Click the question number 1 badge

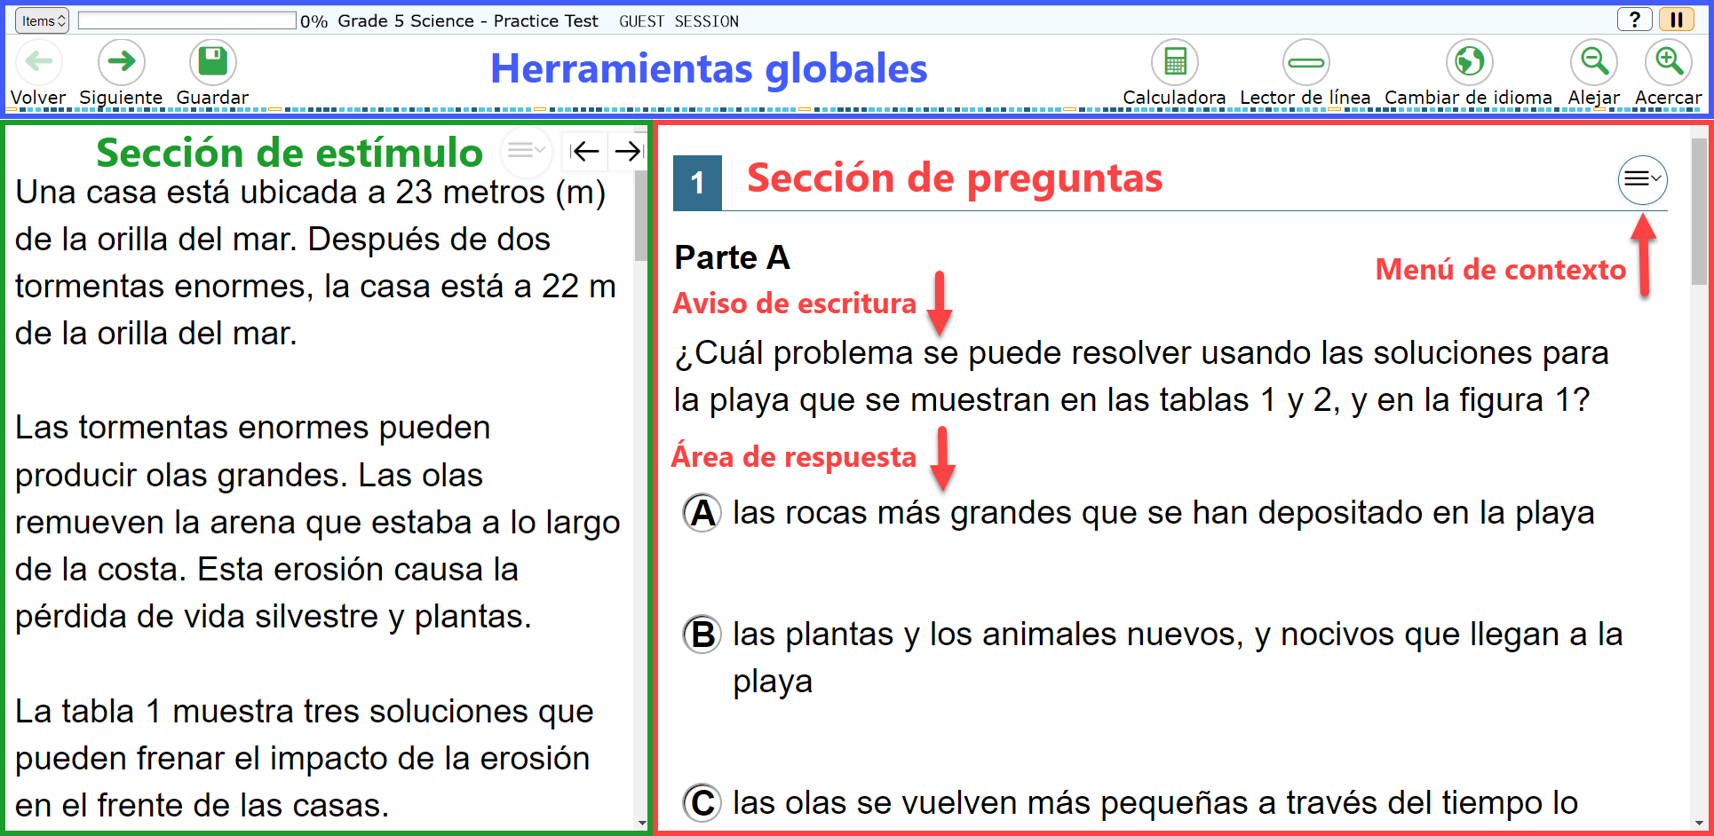(x=697, y=183)
